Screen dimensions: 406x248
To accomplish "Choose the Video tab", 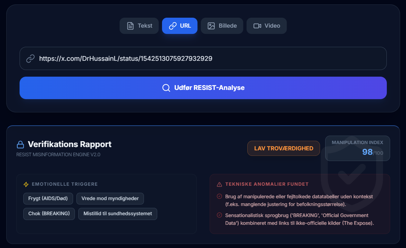I will point(266,26).
